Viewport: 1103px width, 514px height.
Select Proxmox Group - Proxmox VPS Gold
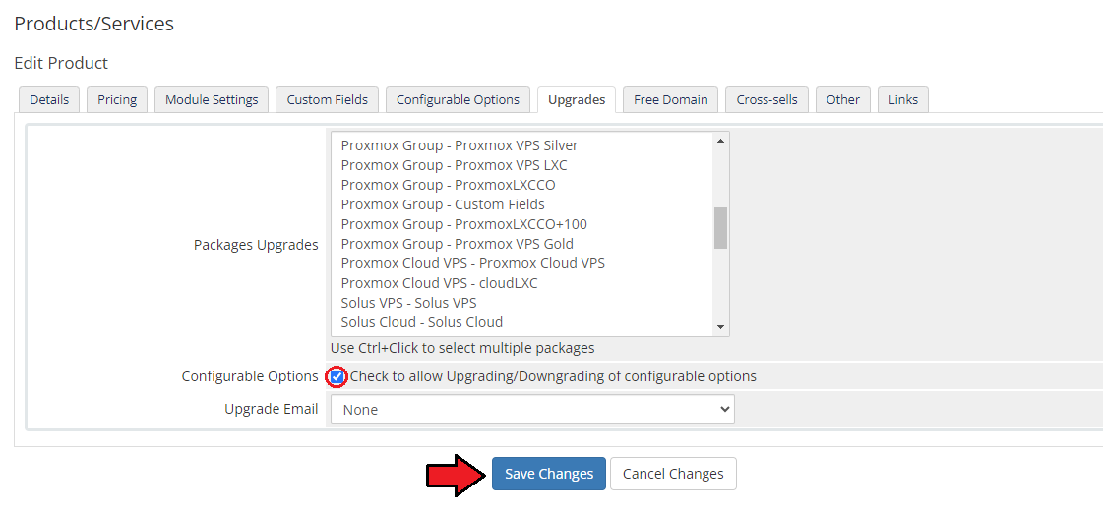[521, 245]
